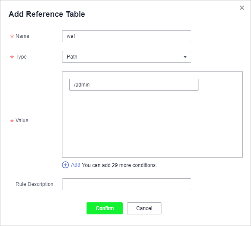
Task: Click the Name field label
Action: tap(22, 36)
